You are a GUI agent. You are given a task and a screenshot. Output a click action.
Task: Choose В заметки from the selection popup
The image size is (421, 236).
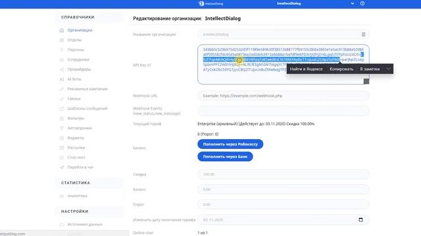point(370,69)
